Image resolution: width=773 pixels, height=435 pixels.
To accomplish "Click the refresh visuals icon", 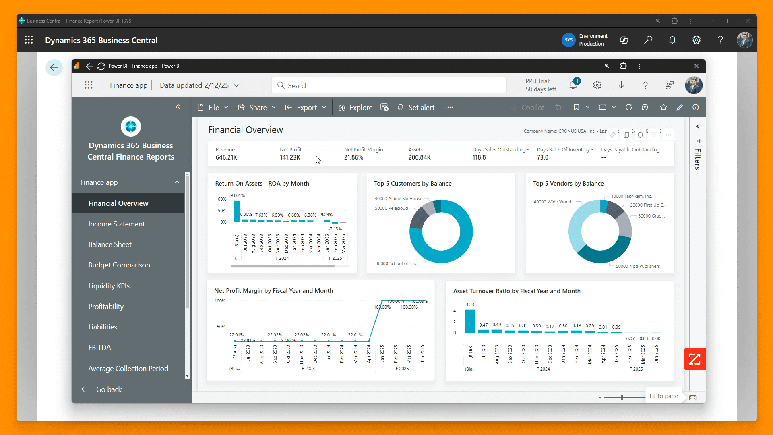I will tap(628, 108).
